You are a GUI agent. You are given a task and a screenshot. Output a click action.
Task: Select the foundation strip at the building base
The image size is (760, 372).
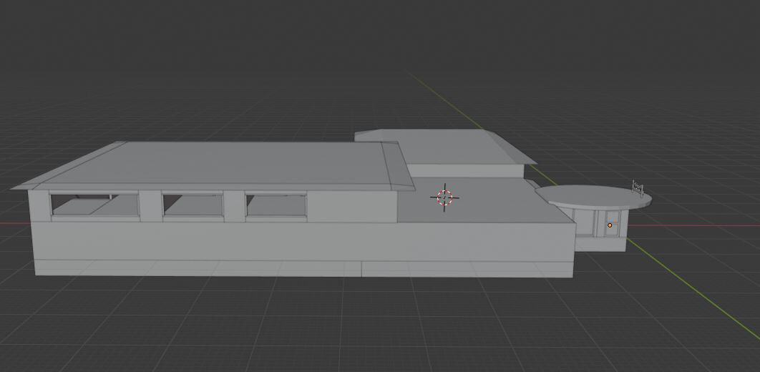(215, 268)
